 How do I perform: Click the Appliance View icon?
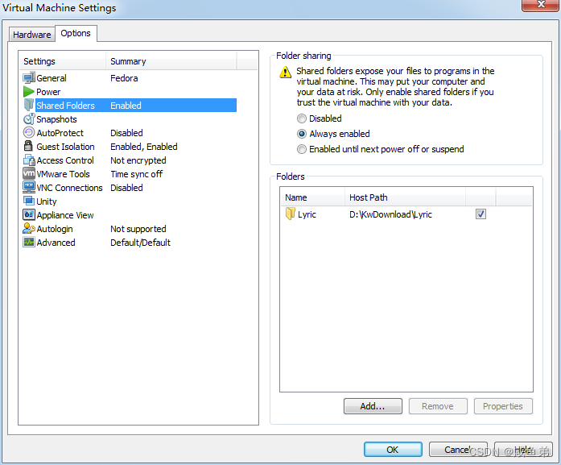29,214
